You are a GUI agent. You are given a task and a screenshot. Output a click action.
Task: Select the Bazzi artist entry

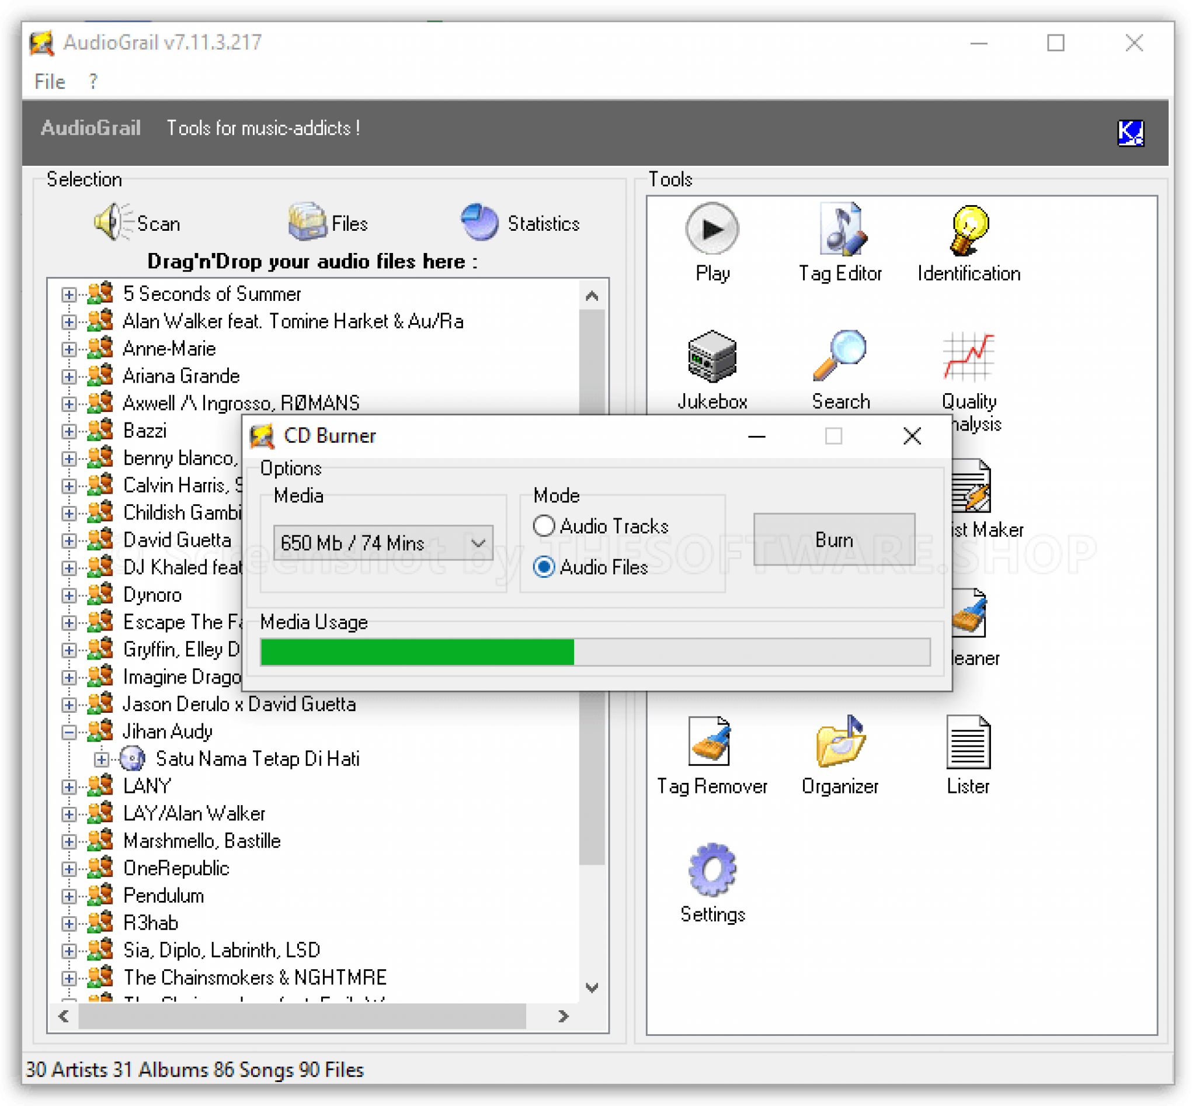(145, 431)
